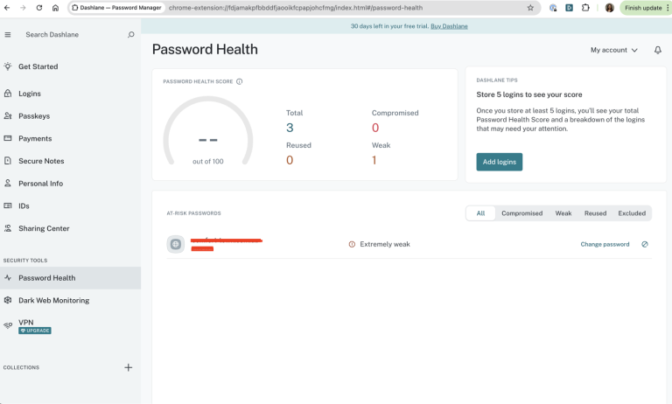Click the Change password link

point(605,244)
